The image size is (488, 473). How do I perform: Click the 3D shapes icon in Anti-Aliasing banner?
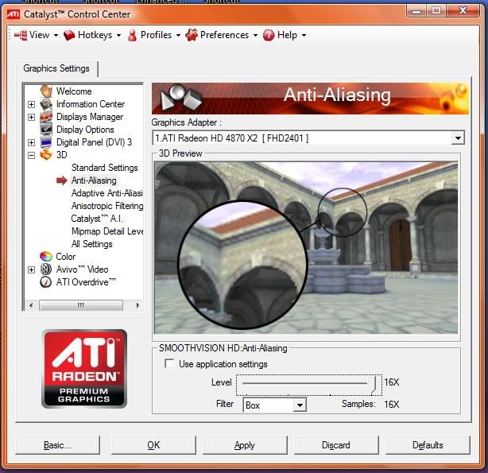point(180,98)
